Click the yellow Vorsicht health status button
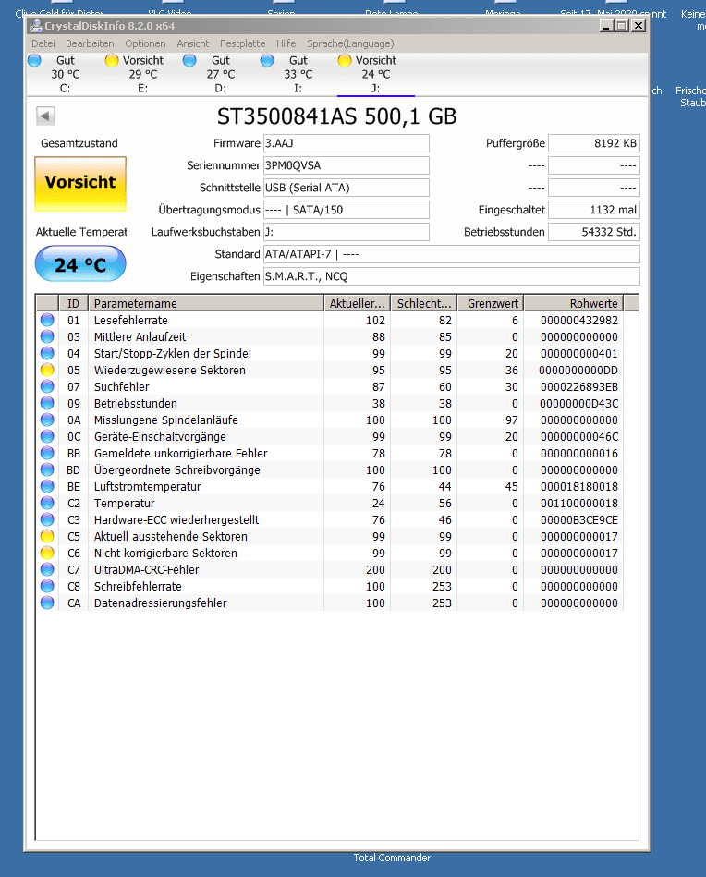The width and height of the screenshot is (706, 877). (80, 184)
